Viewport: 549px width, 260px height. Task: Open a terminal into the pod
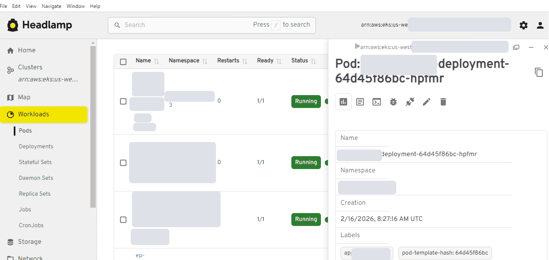click(377, 102)
